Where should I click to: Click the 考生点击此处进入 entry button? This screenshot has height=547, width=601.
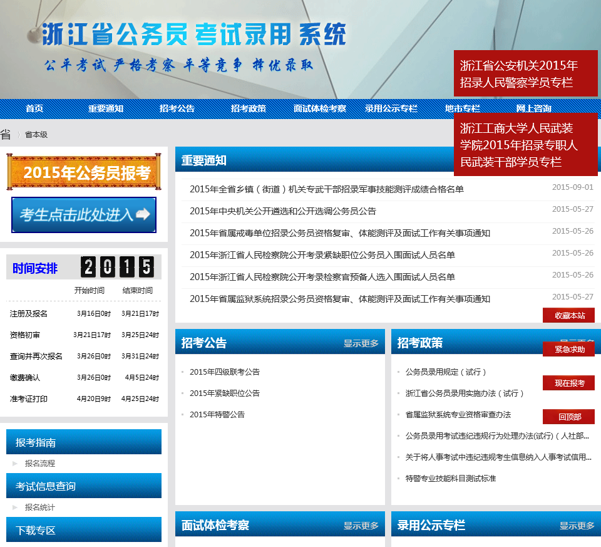pyautogui.click(x=84, y=215)
